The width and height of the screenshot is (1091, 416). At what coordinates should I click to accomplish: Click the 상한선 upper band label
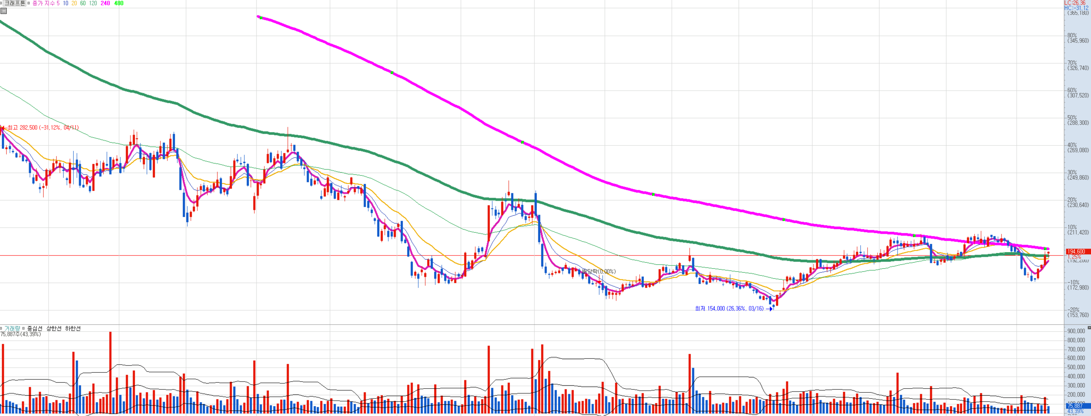[54, 328]
